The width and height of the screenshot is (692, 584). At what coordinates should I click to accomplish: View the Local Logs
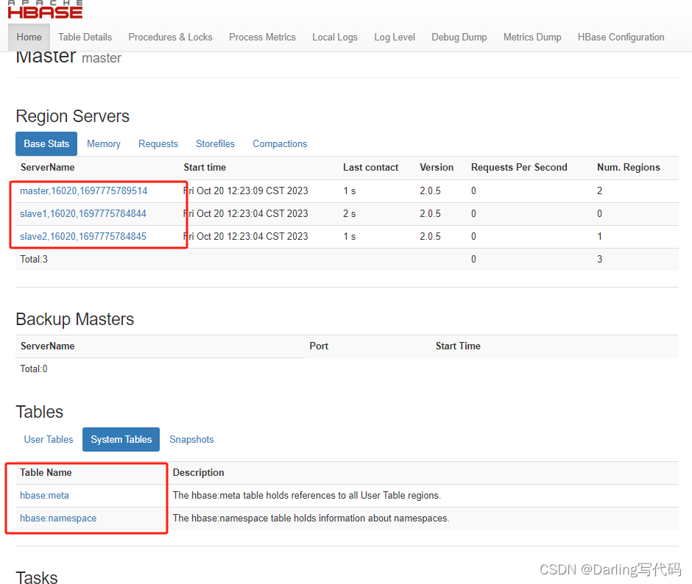point(335,37)
